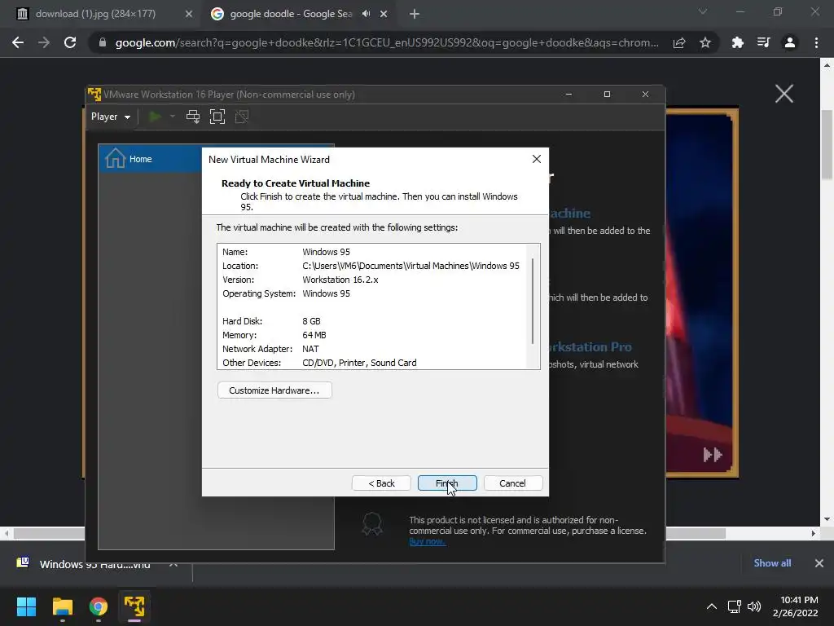Image resolution: width=834 pixels, height=626 pixels.
Task: Open Chrome extensions puzzle icon
Action: point(737,42)
